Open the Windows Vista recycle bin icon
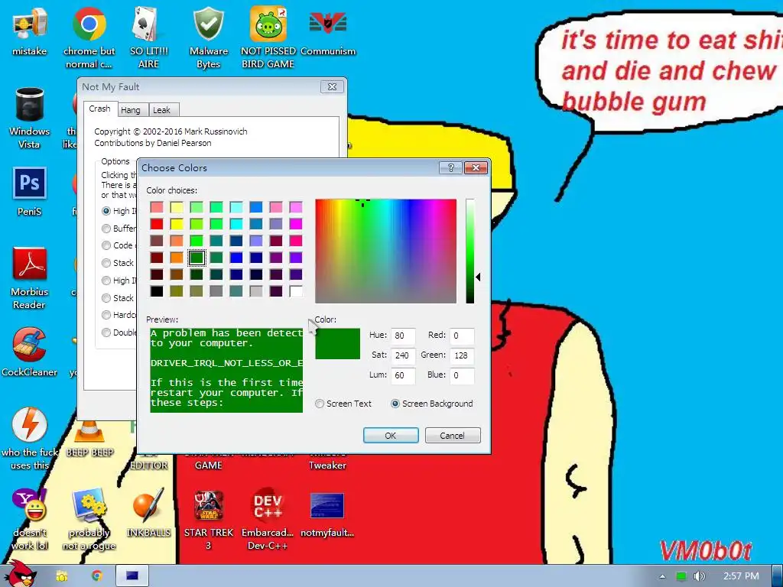The width and height of the screenshot is (783, 587). [30, 118]
